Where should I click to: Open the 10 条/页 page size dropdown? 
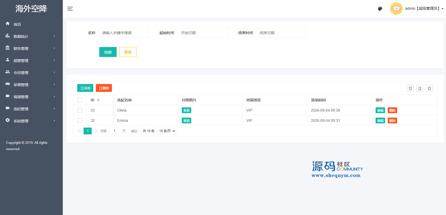167,131
